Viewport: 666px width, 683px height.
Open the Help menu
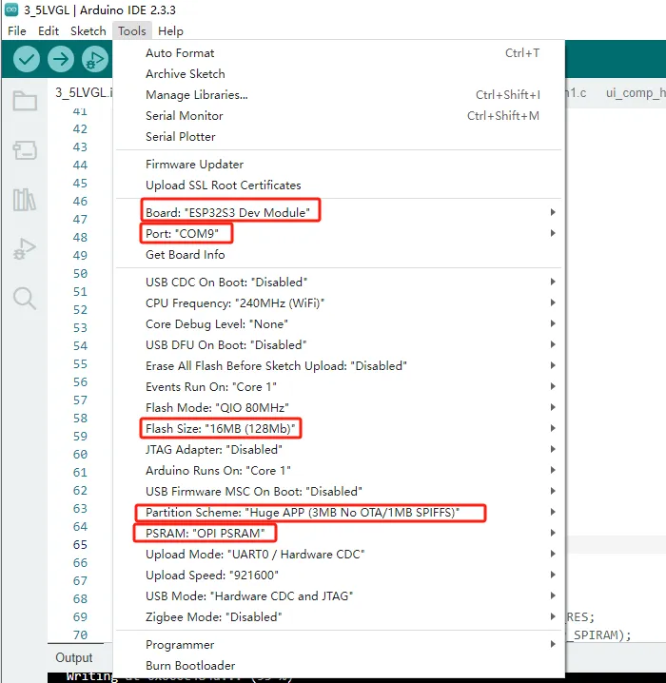click(170, 31)
